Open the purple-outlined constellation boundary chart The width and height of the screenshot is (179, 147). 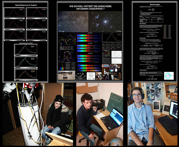coord(67,56)
